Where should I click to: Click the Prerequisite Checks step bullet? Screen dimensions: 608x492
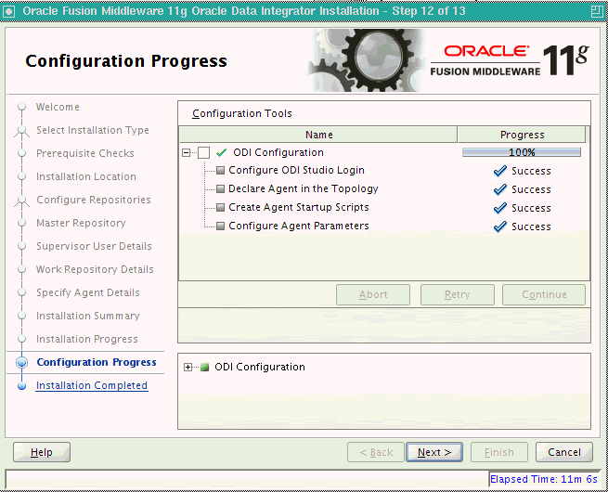tap(22, 153)
